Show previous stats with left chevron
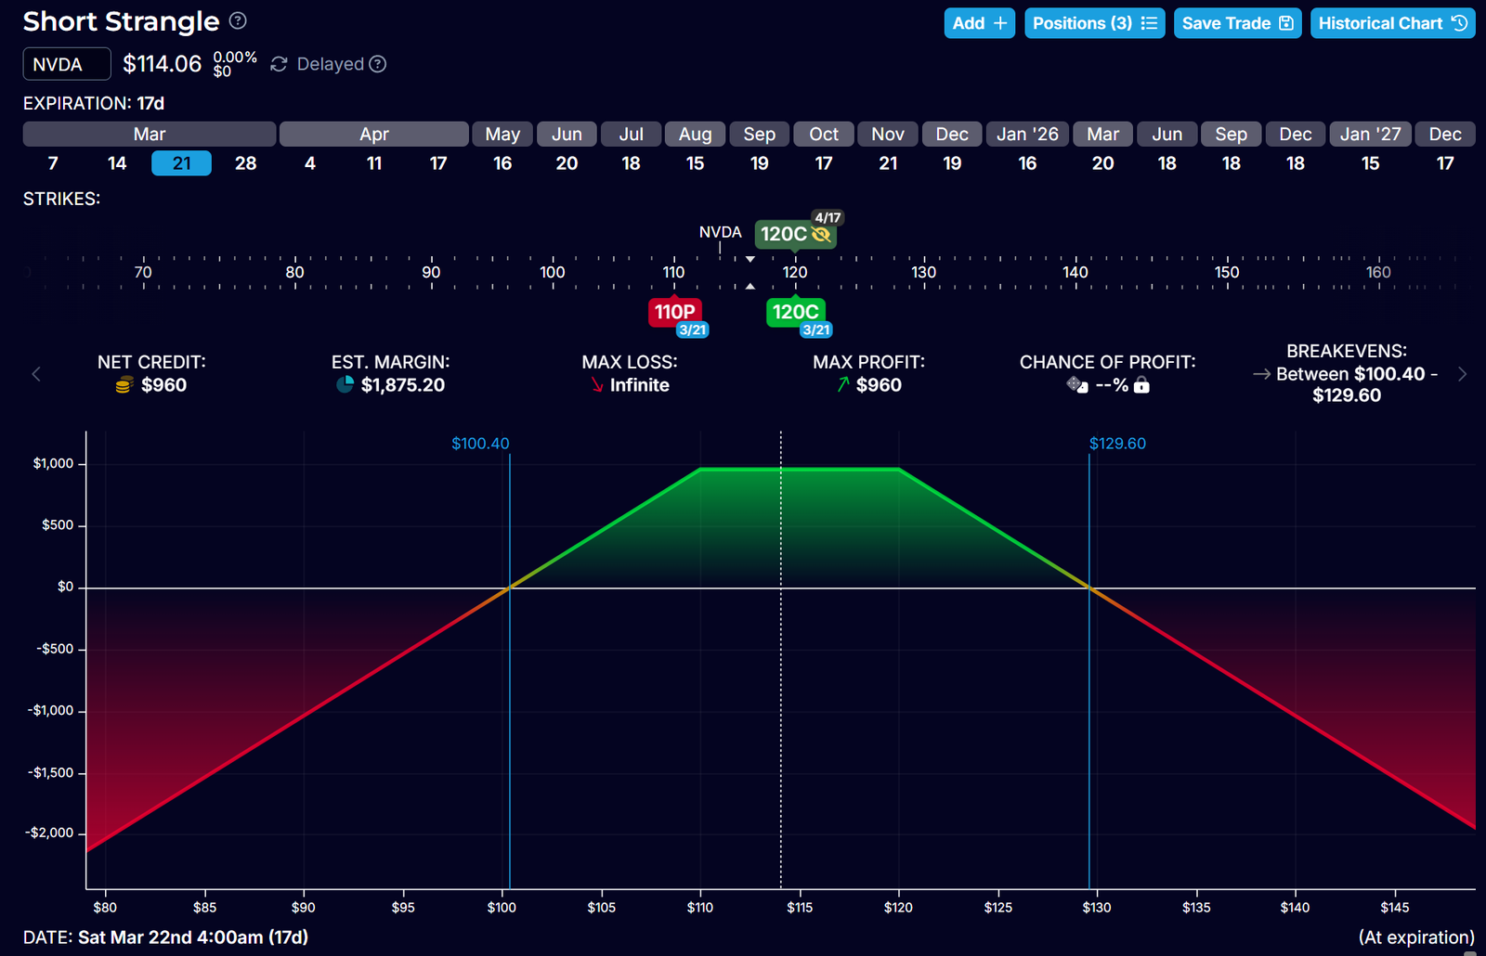1486x956 pixels. point(36,374)
